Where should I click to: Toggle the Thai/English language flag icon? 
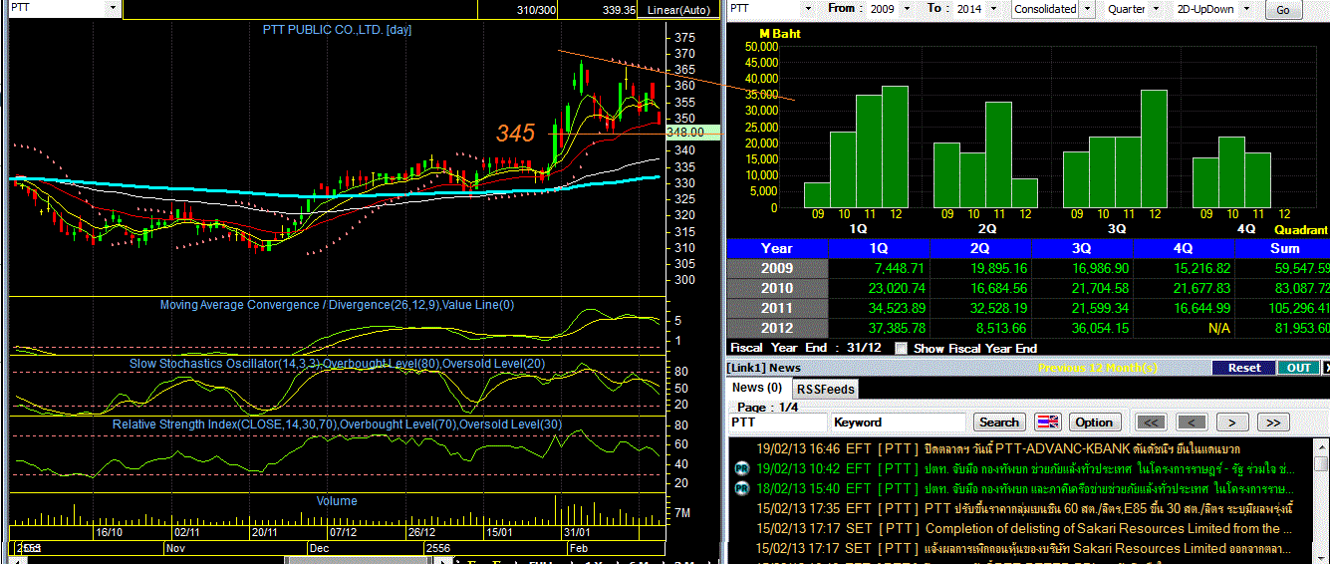1048,423
